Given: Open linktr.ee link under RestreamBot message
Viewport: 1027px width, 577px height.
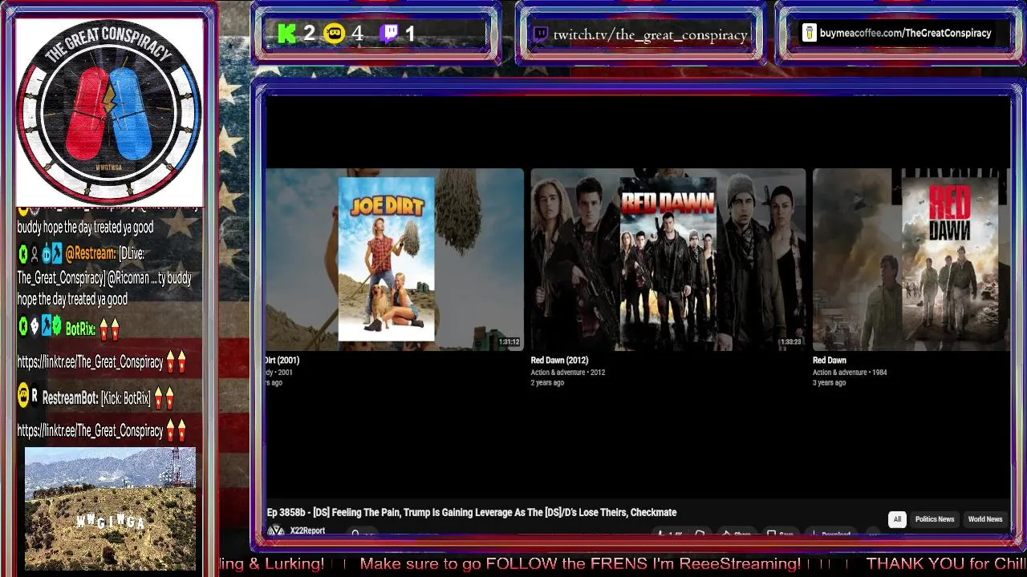Looking at the screenshot, I should click(90, 431).
